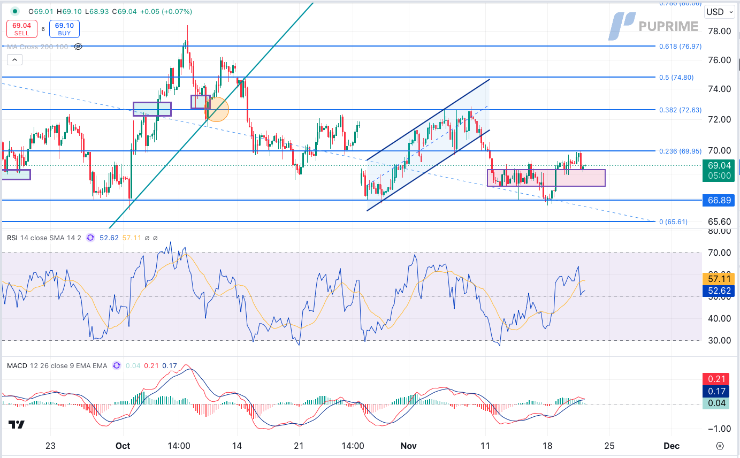Click the orange circle marker on chart
Viewport: 740px width, 458px height.
[x=217, y=110]
